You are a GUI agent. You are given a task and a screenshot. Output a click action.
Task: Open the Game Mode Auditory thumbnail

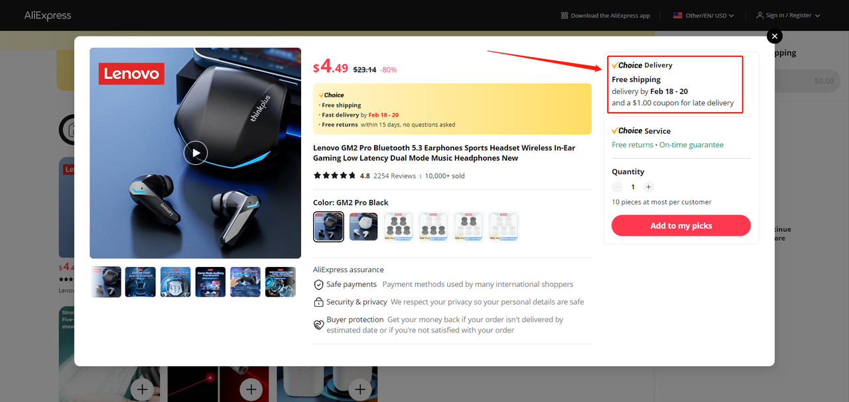click(210, 281)
